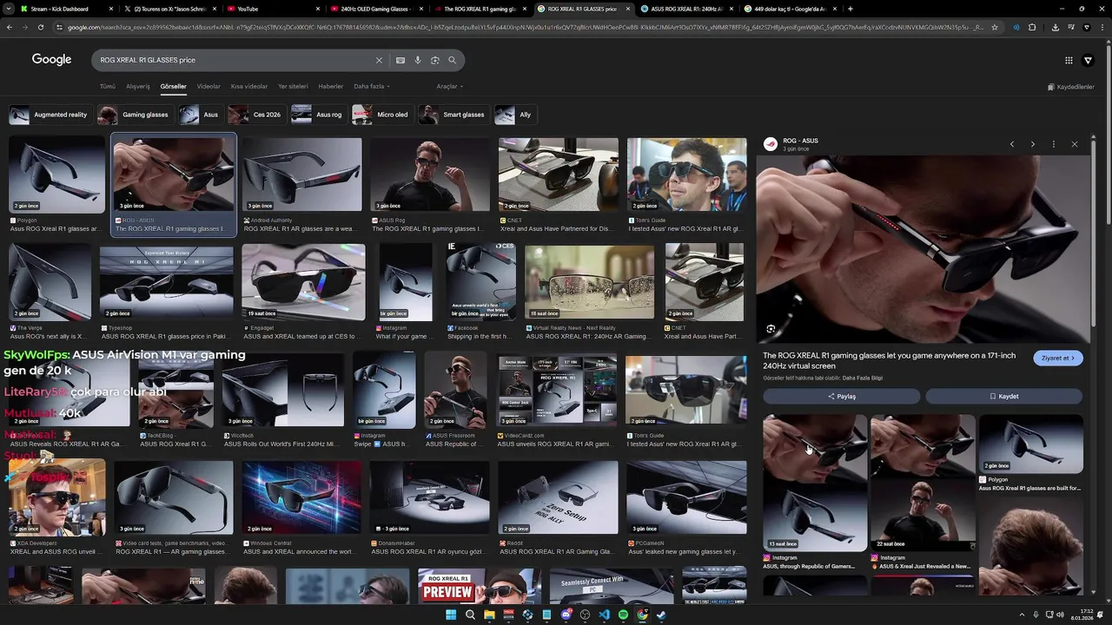
Task: Open the CNET Xreal and Asus Have Partnered thumbnail
Action: (558, 174)
